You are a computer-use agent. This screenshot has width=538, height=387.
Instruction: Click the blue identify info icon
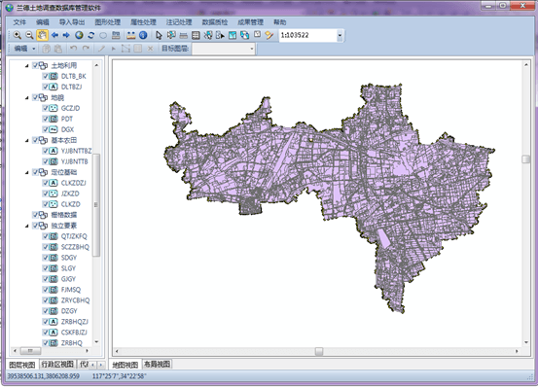[x=143, y=35]
